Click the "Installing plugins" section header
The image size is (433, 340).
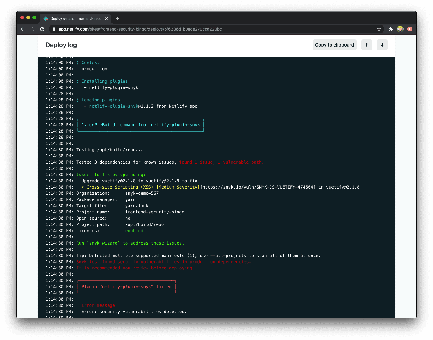coord(105,81)
